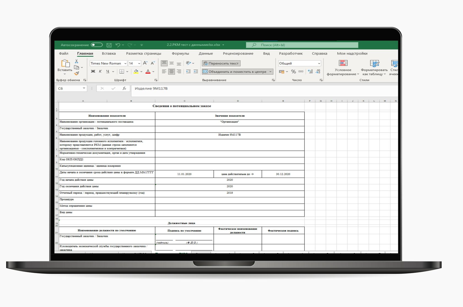Copy the selection using the copy icon

(77, 67)
